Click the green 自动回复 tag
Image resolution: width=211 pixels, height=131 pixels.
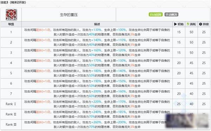[x=156, y=14]
